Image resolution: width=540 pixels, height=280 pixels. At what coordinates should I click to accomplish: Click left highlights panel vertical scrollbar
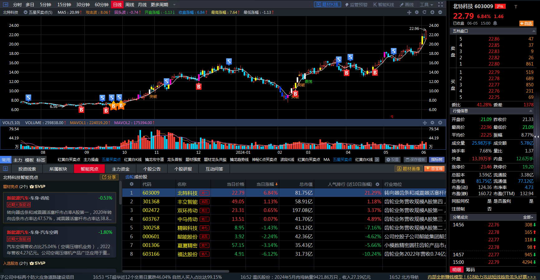point(120,193)
